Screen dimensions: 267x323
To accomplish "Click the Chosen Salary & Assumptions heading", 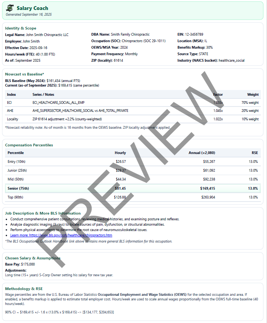I will click(33, 258).
